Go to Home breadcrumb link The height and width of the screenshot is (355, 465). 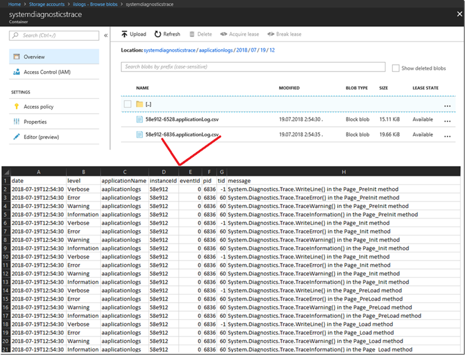tap(14, 4)
